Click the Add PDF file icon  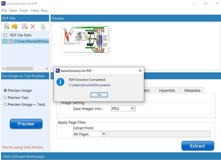(7, 27)
